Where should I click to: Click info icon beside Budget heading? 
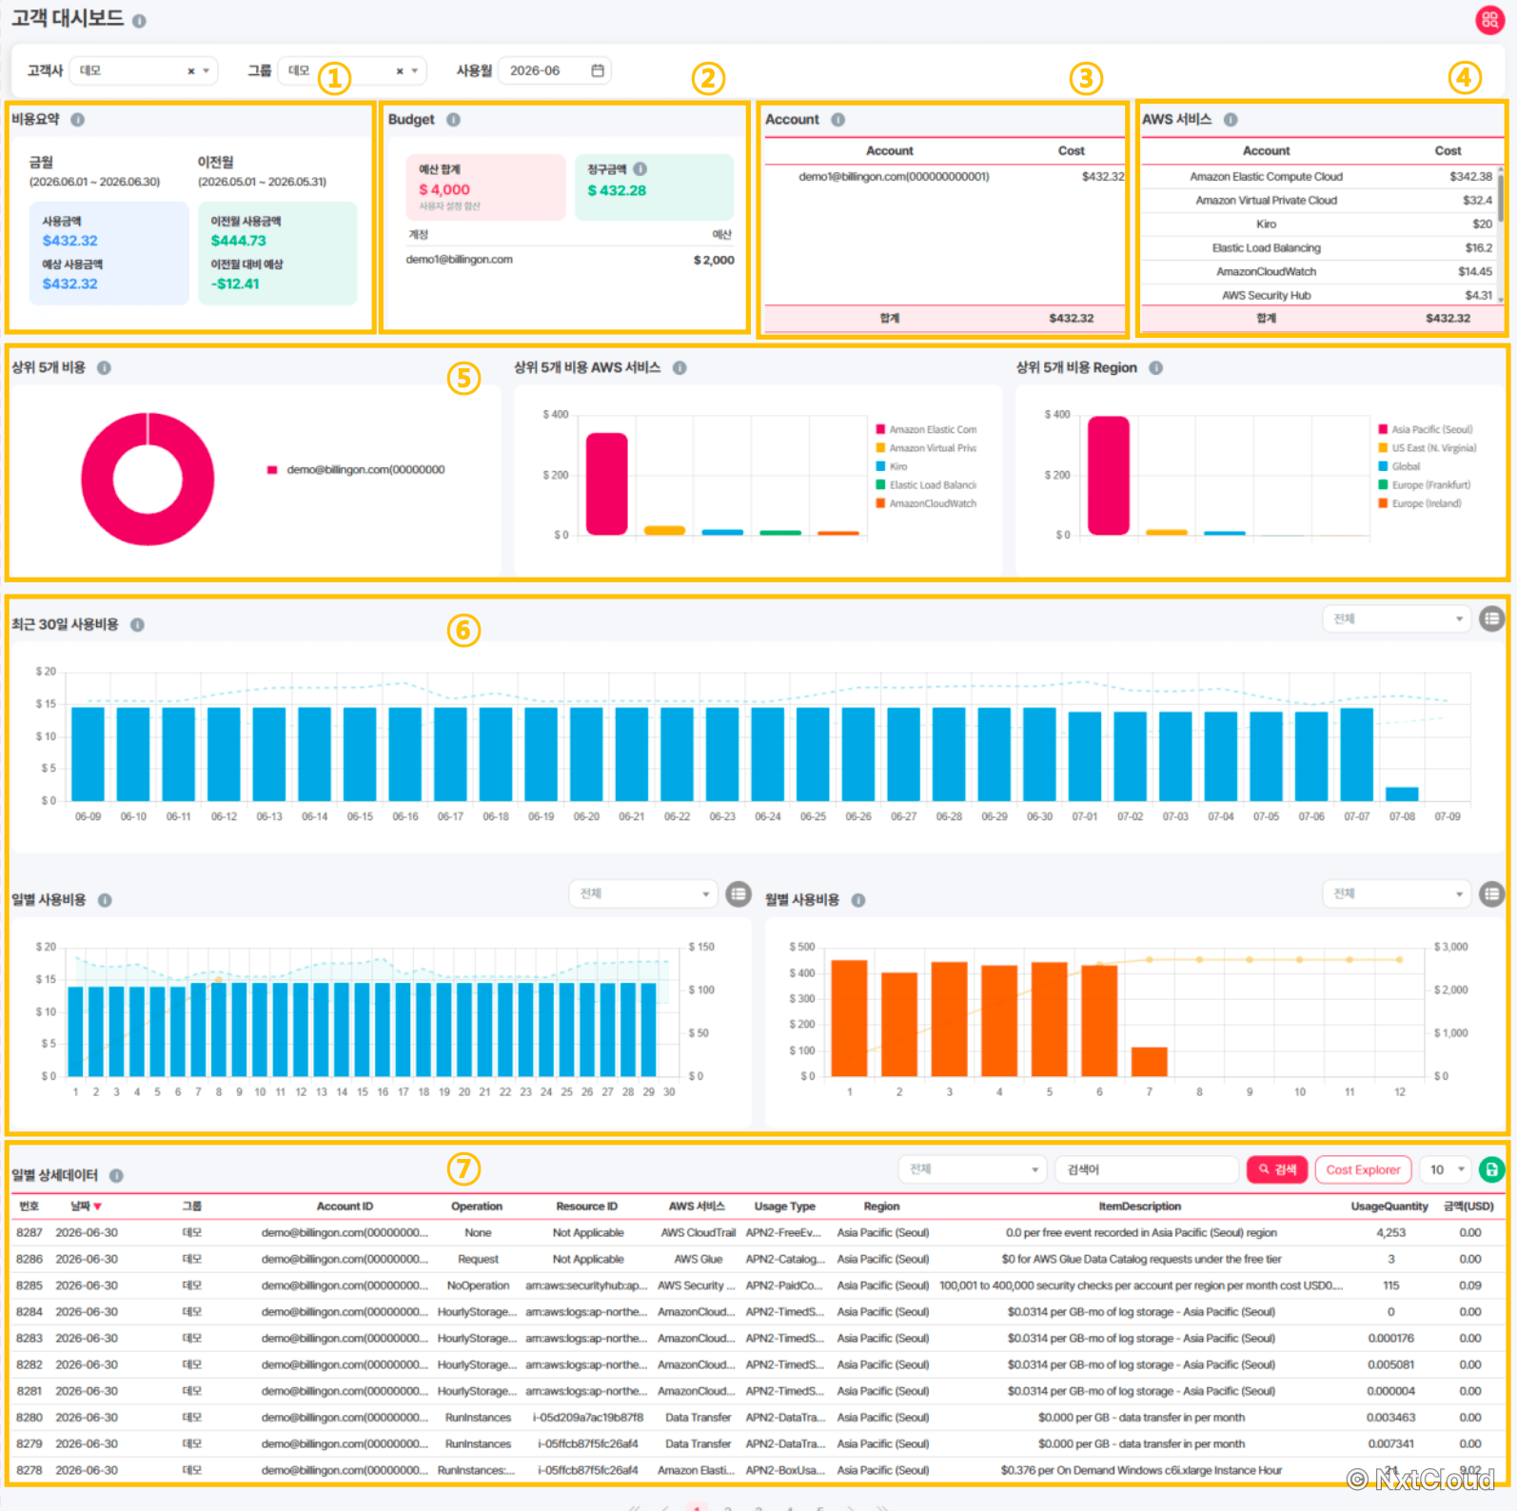(x=454, y=120)
